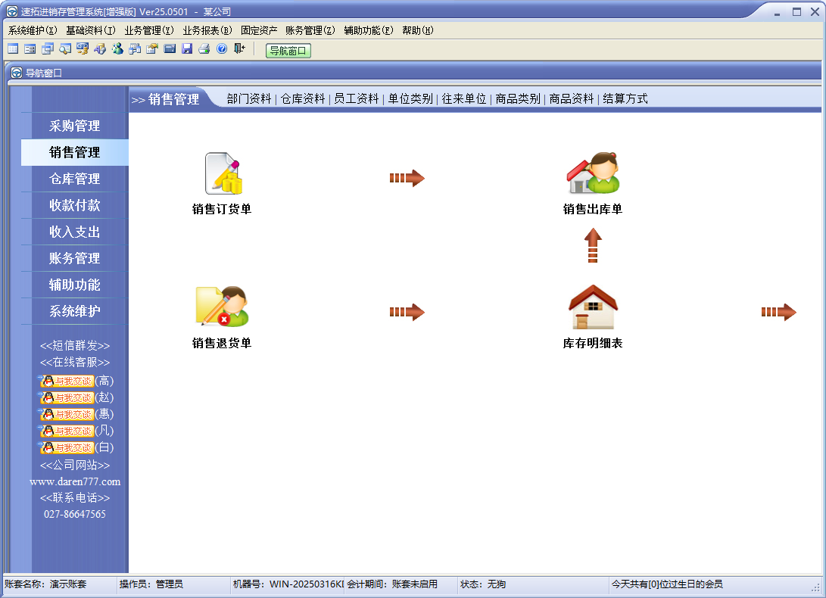Image resolution: width=826 pixels, height=598 pixels.
Task: Open the 商品资料 link
Action: 572,98
